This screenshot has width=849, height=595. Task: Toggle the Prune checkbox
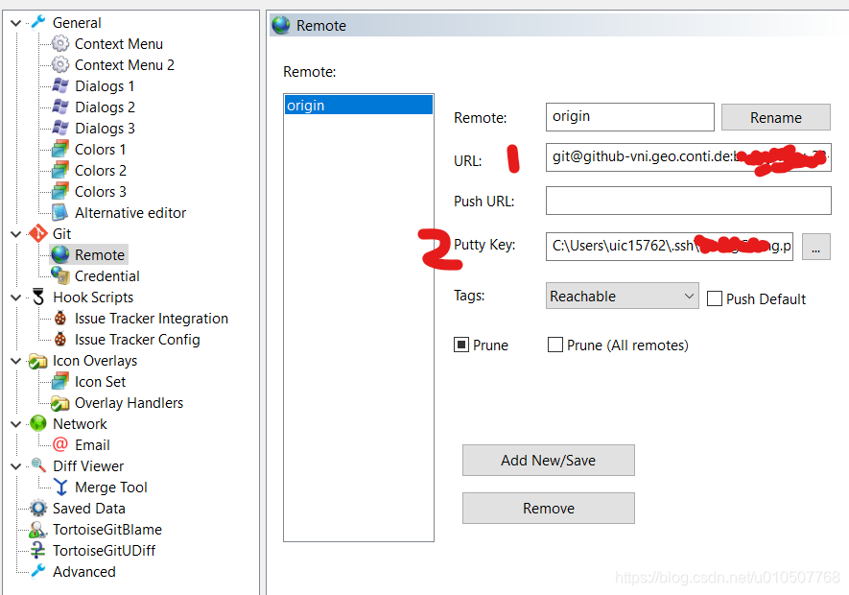point(460,345)
